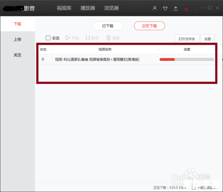Click the 正在下载: 926.0 KB/s status text
223x192 pixels.
[169, 188]
